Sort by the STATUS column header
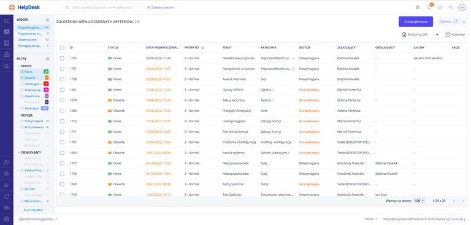The height and width of the screenshot is (225, 471). tap(113, 48)
